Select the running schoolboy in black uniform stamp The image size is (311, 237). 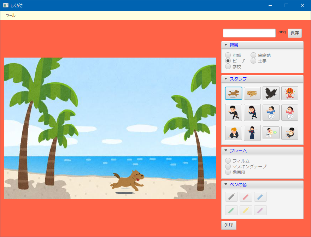[234, 113]
